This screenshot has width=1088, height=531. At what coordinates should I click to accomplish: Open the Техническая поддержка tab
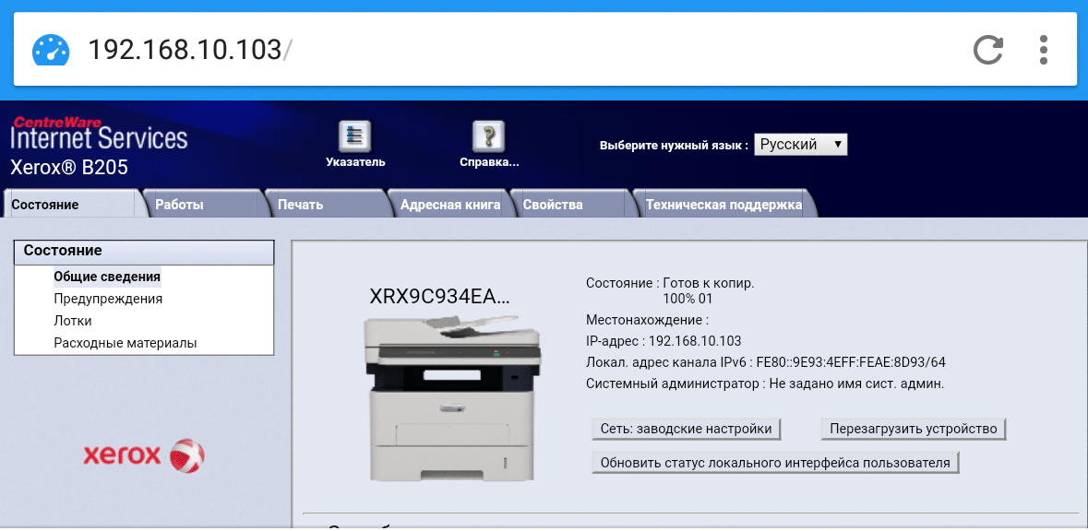723,205
